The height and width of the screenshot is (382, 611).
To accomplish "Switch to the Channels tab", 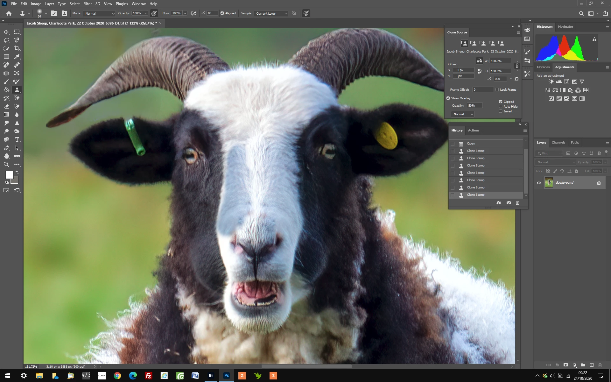I will click(558, 142).
